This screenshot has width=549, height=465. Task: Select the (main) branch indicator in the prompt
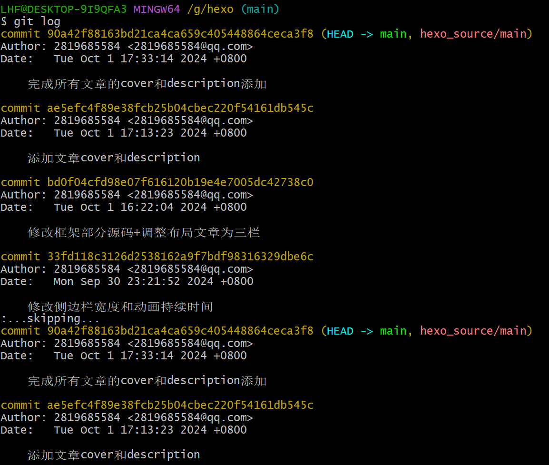pyautogui.click(x=260, y=9)
